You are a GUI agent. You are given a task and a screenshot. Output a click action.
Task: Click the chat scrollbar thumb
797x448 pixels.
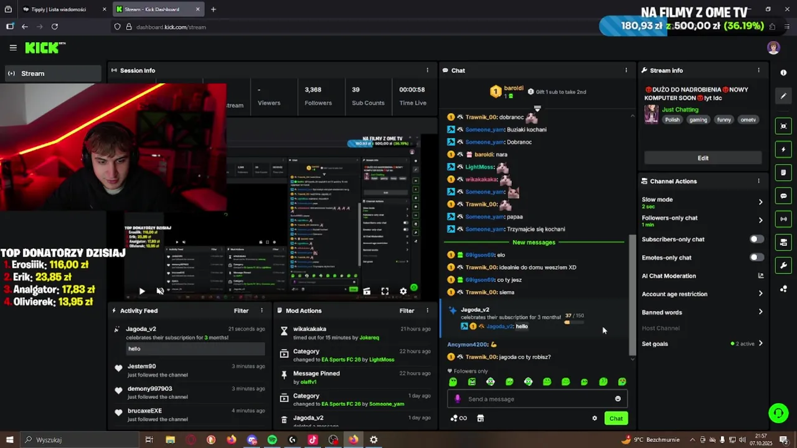(633, 294)
